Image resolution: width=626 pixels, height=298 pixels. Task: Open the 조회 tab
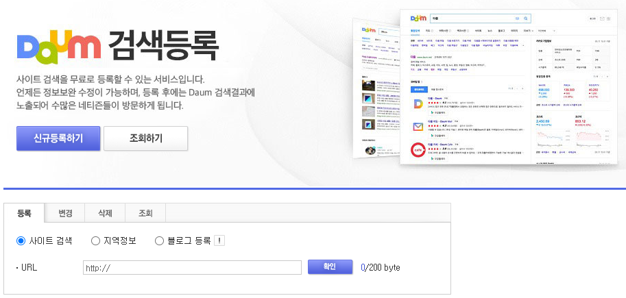click(146, 213)
